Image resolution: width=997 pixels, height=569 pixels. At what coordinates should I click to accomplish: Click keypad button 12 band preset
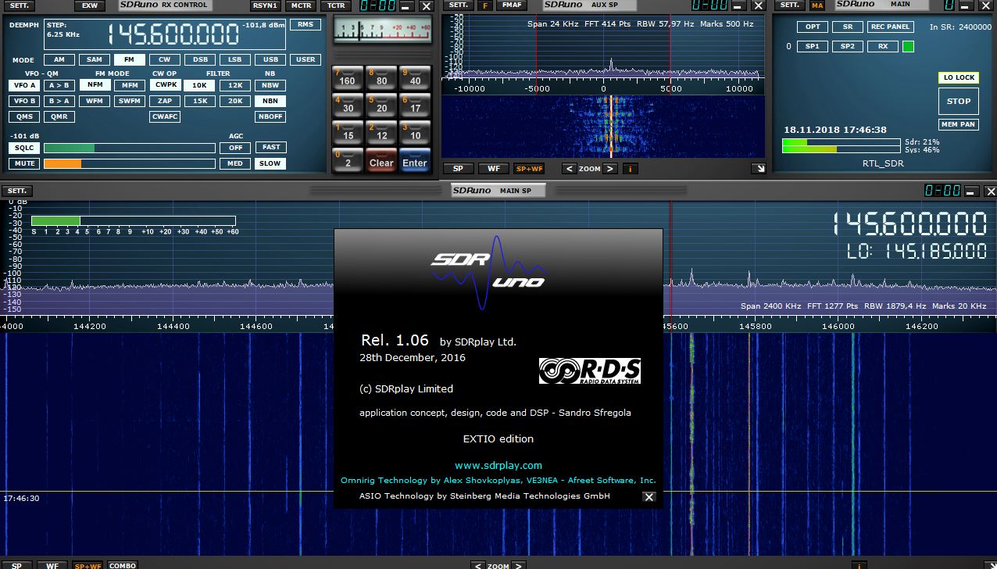381,131
